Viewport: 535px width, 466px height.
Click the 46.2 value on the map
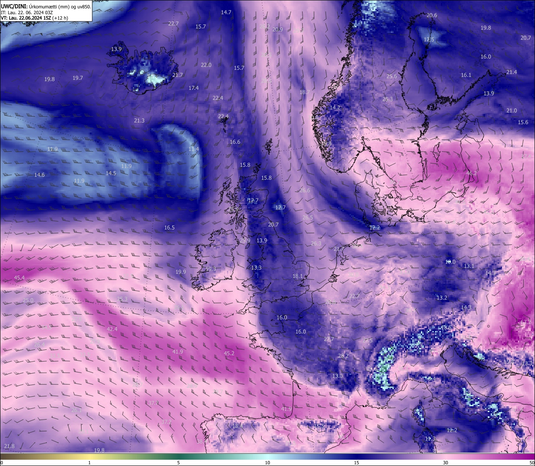(x=471, y=173)
